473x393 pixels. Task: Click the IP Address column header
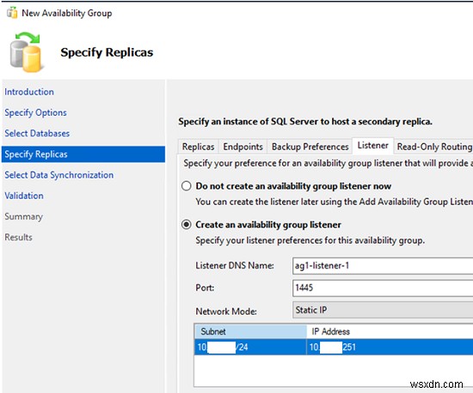click(x=390, y=331)
